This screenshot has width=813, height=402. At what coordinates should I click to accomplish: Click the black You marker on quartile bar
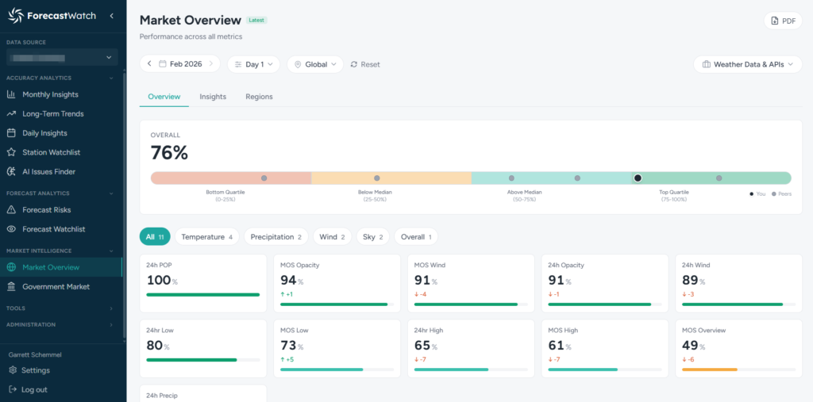pos(638,178)
